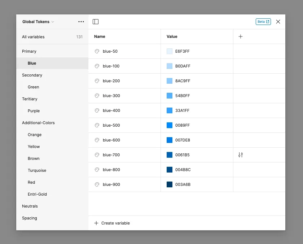
Task: Click the E6F3FF color swatch
Action: (170, 51)
